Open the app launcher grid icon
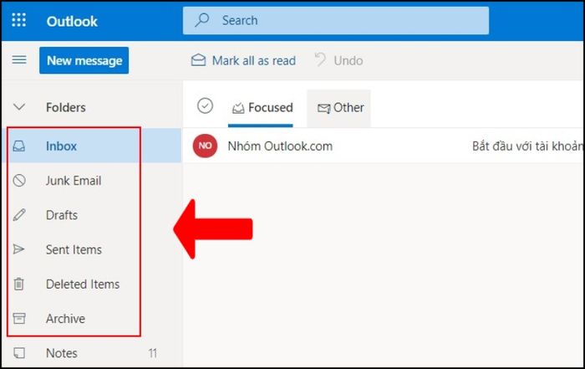This screenshot has height=369, width=585. pyautogui.click(x=18, y=20)
